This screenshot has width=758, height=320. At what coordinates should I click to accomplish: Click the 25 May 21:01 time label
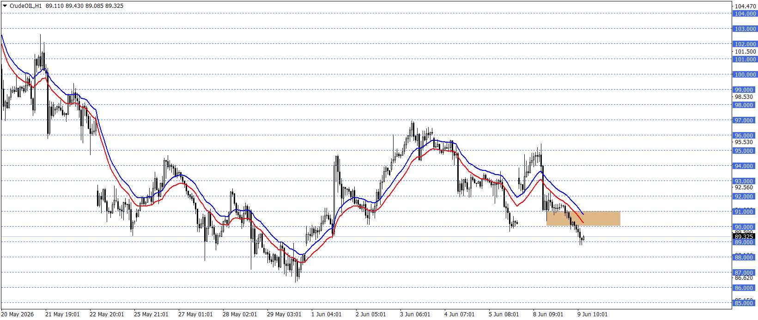coord(151,314)
